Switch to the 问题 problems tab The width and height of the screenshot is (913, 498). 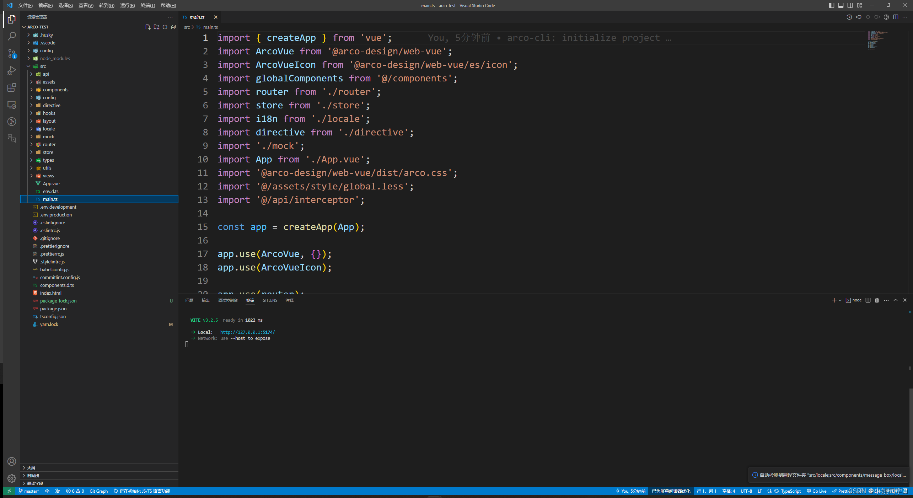pyautogui.click(x=189, y=300)
